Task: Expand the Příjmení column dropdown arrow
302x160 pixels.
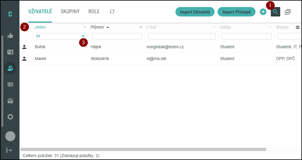Action: pos(141,27)
